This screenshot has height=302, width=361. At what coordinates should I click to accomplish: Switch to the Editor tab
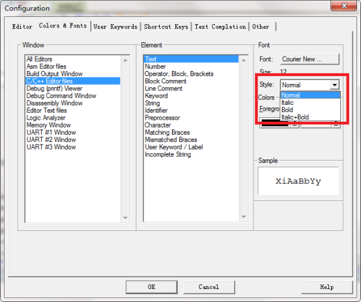pyautogui.click(x=22, y=27)
